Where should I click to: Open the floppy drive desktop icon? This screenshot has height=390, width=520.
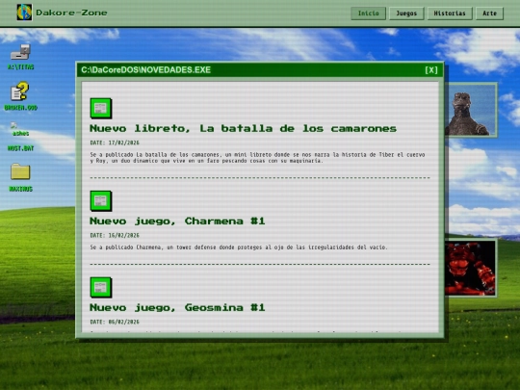point(20,52)
